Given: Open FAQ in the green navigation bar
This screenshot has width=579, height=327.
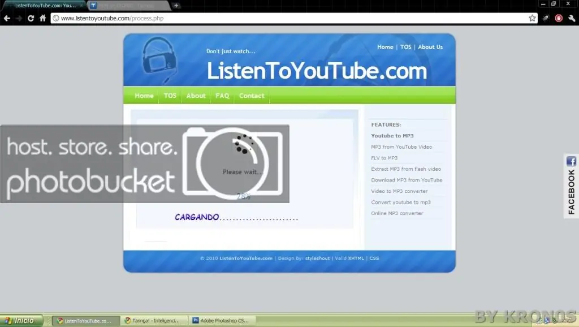Looking at the screenshot, I should [x=222, y=96].
